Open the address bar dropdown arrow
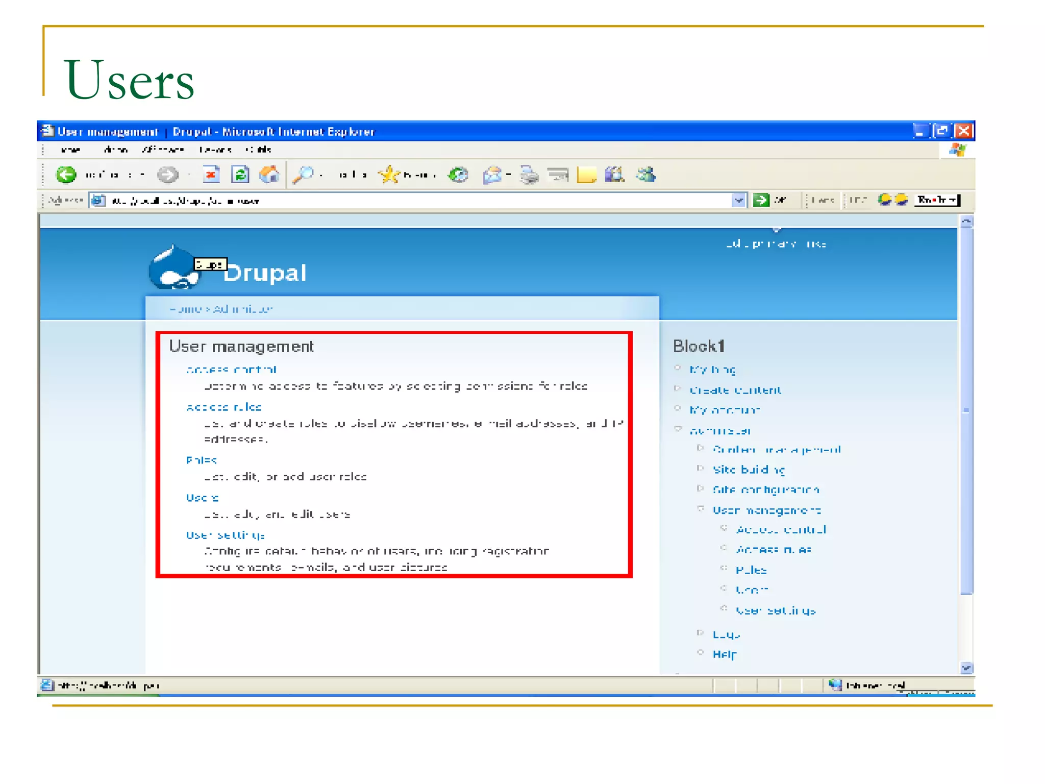This screenshot has width=1045, height=784. [x=738, y=200]
